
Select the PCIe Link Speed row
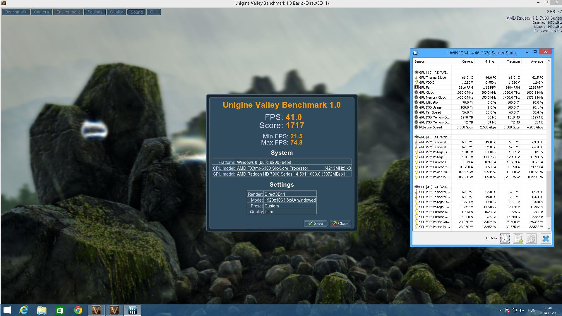[479, 127]
